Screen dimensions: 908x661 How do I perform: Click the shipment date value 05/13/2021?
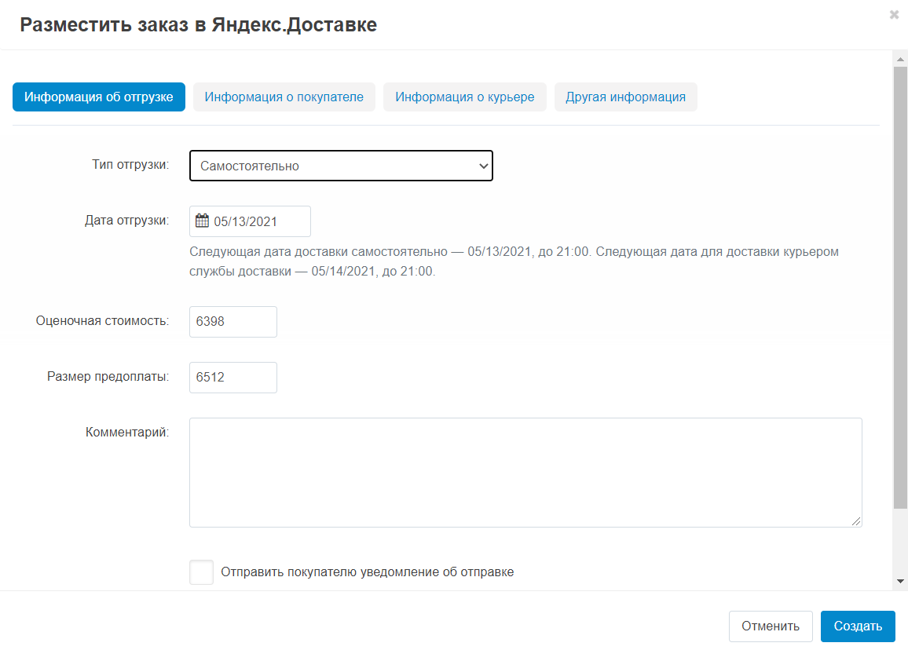(246, 221)
